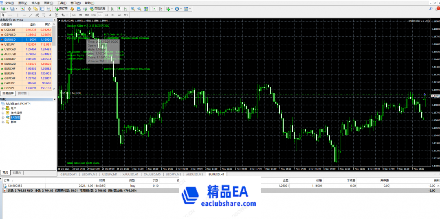Switch timeframe to D1
The height and width of the screenshot is (219, 440).
click(113, 15)
